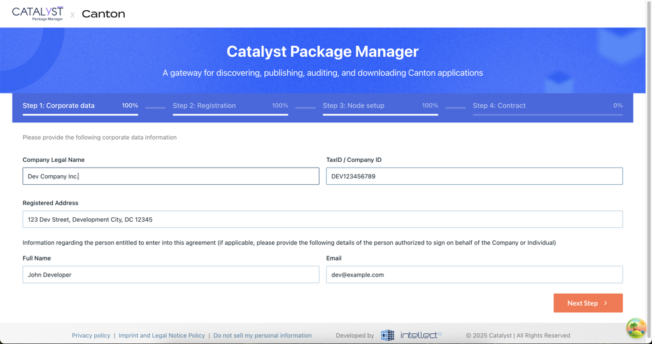Click the Step 4 progress bar
Screen dimensions: 652x344
pos(548,115)
